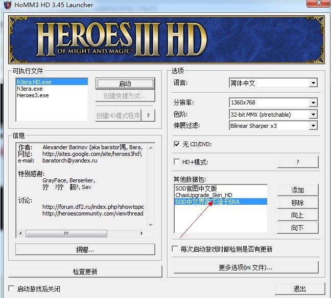Click the 移除 remove pack button
The height and width of the screenshot is (298, 331).
[x=298, y=203]
